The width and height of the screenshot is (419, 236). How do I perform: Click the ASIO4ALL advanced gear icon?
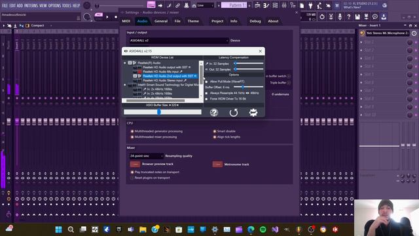click(x=253, y=112)
